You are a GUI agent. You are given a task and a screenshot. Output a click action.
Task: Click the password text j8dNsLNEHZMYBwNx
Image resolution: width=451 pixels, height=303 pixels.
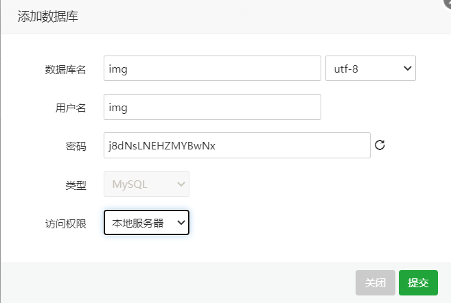click(162, 146)
